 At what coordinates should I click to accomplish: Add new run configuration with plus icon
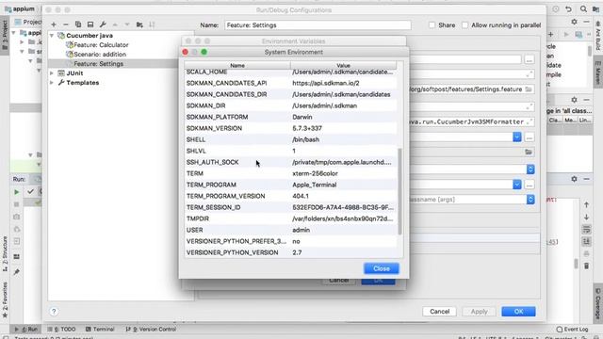coord(54,24)
